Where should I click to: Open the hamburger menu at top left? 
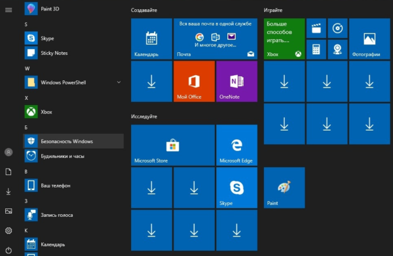pos(9,10)
